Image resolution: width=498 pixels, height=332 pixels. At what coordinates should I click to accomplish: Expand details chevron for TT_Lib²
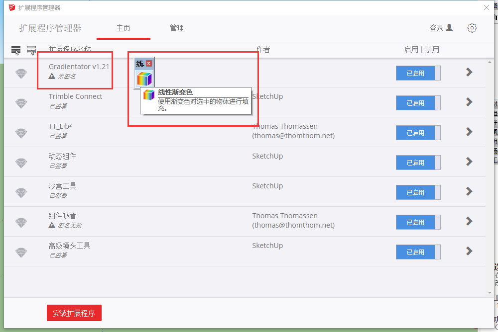(x=469, y=132)
